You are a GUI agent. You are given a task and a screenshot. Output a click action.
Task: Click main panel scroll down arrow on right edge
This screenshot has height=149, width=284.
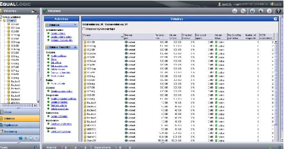coord(282,140)
